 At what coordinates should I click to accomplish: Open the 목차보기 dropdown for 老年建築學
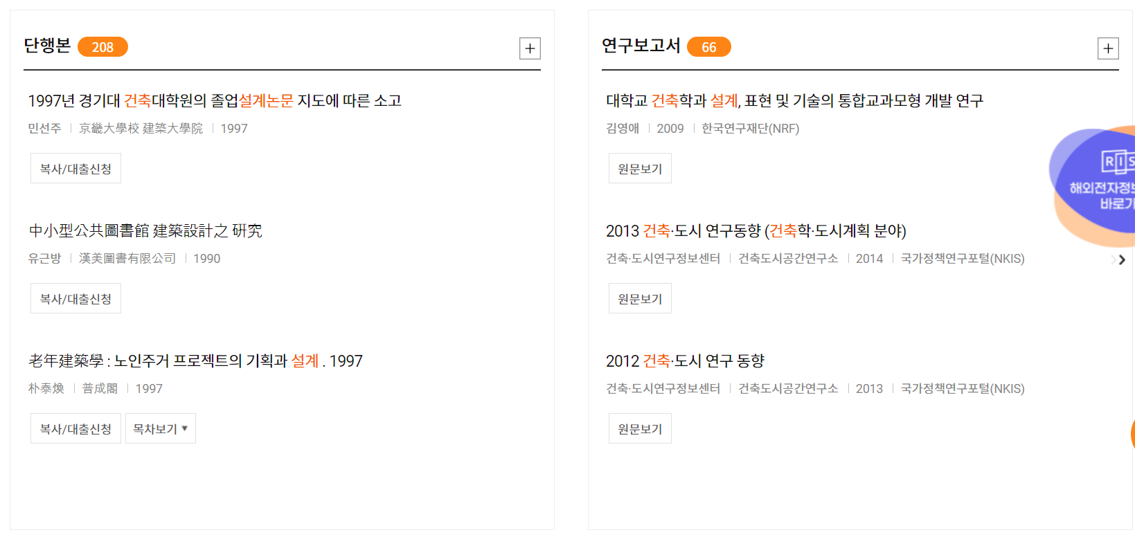(x=160, y=428)
